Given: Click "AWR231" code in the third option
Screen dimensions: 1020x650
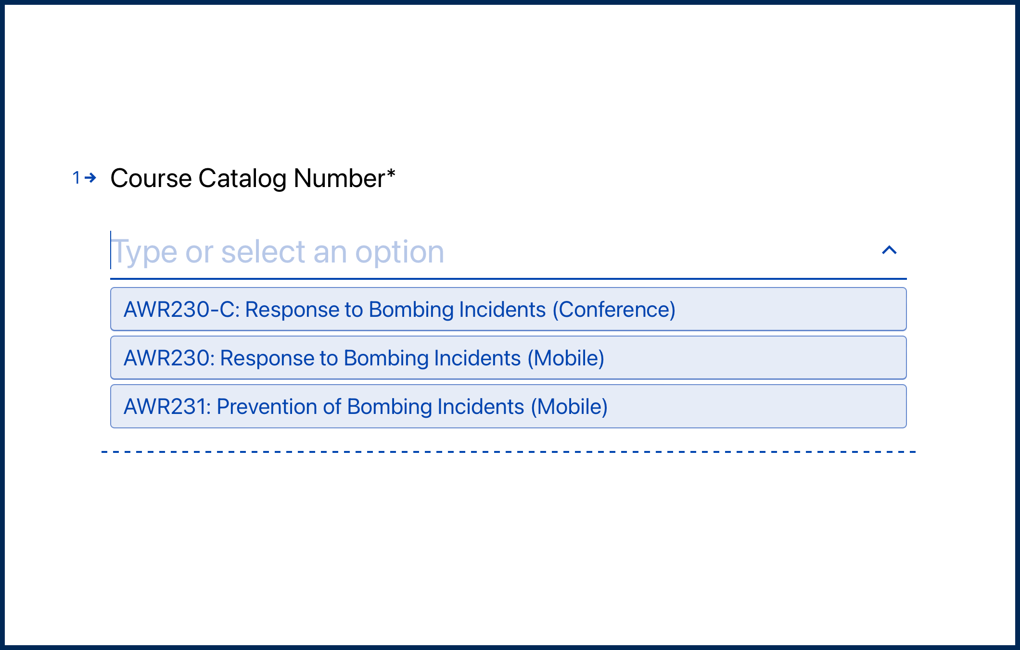Looking at the screenshot, I should 165,407.
